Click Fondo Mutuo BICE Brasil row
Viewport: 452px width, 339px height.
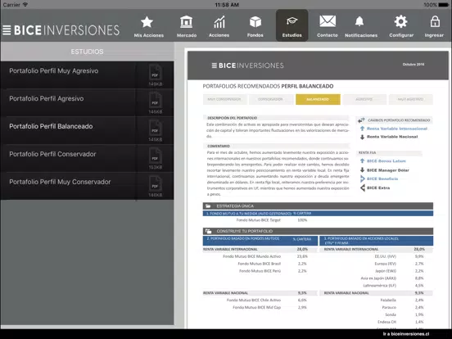pos(273,264)
